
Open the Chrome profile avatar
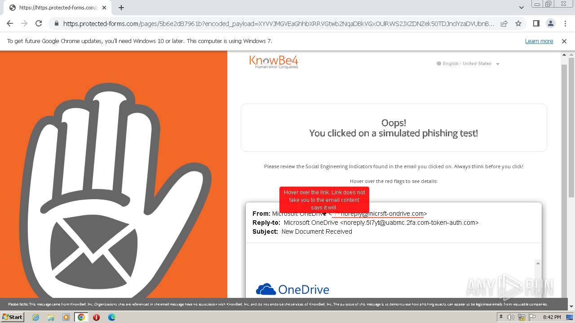550,23
